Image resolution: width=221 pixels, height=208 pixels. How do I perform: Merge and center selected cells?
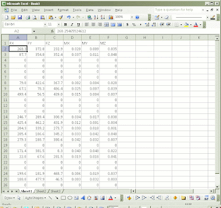[x=107, y=24]
